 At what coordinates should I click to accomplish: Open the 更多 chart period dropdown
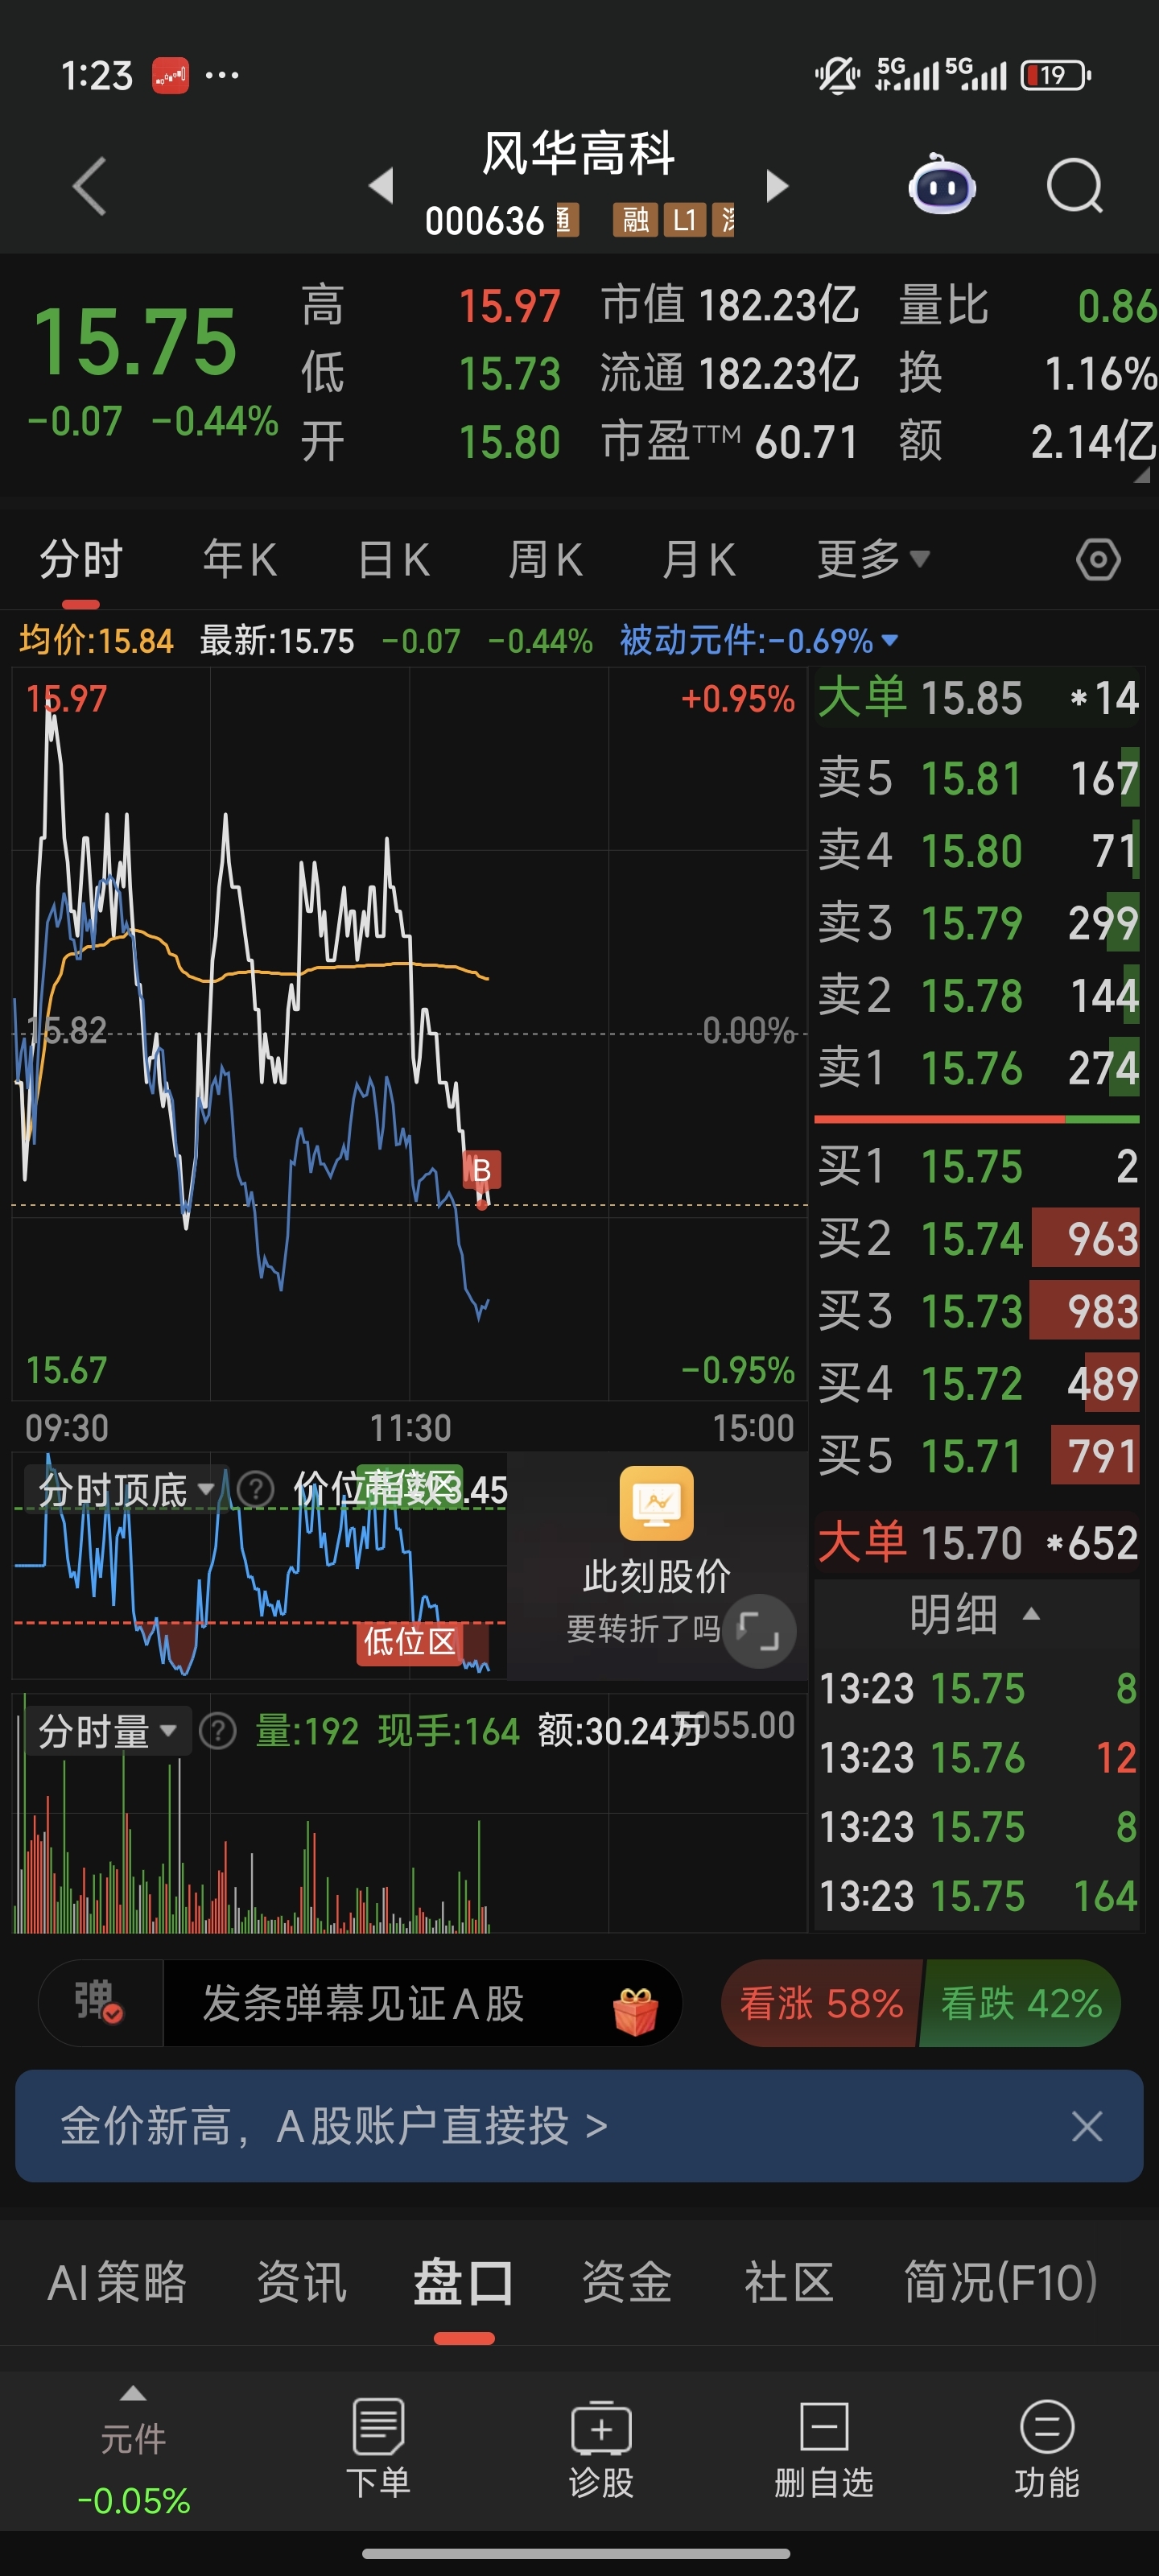873,559
